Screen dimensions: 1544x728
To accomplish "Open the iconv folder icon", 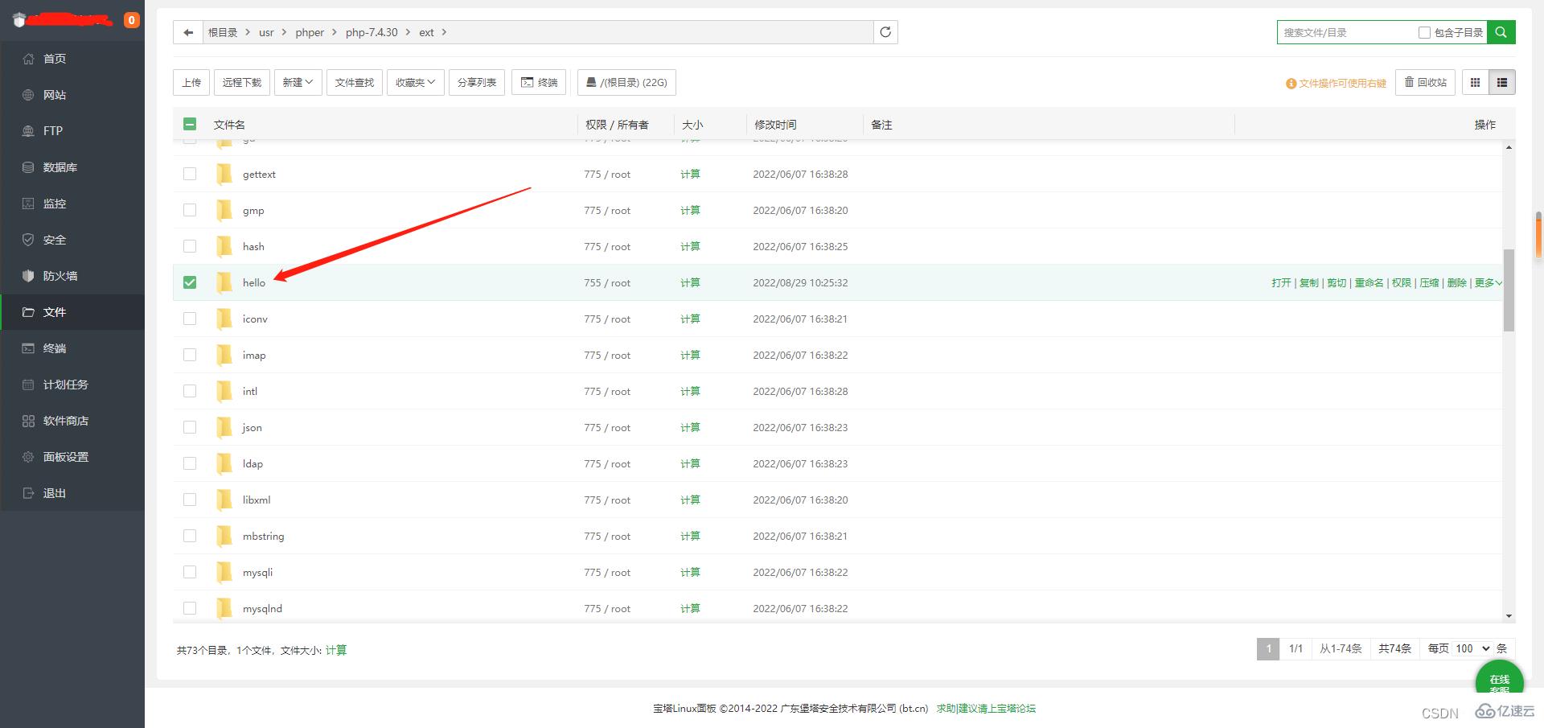I will [x=224, y=319].
